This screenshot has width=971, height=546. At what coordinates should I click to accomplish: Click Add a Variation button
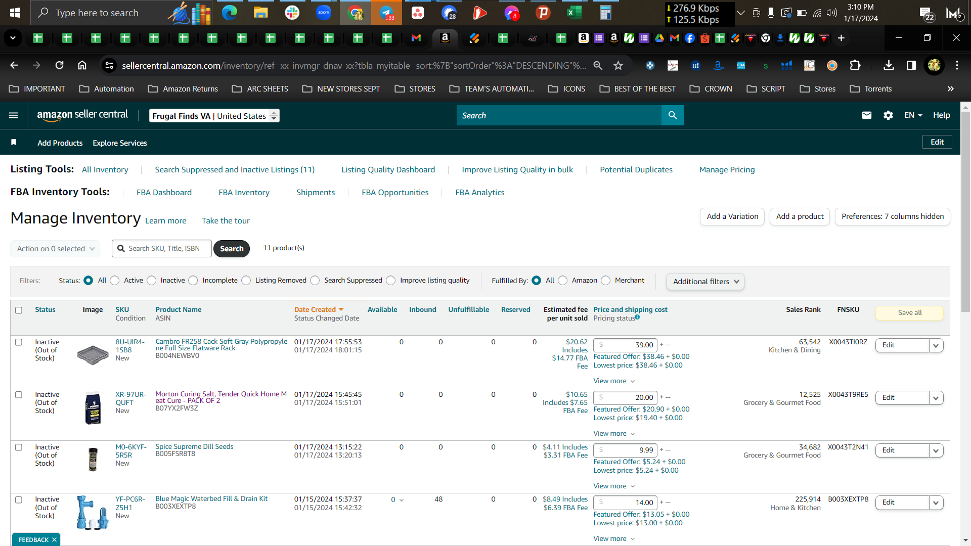click(x=732, y=216)
